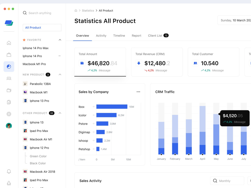
Task: Select the Total Customer card
Action: pos(214,62)
